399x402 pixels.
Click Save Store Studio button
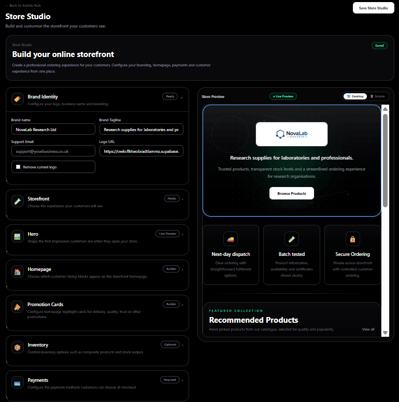[x=374, y=8]
